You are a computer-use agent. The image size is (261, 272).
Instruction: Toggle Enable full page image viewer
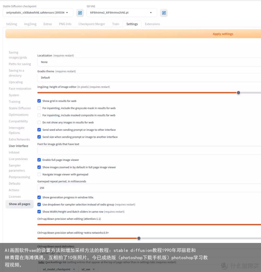coord(39,160)
